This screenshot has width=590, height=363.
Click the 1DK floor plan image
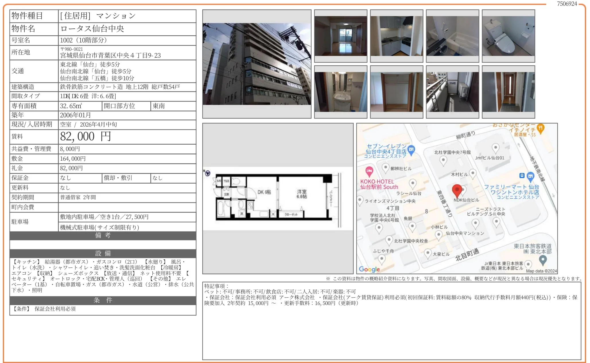[x=277, y=199]
